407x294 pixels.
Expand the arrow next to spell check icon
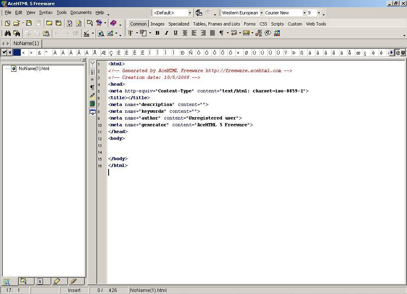(x=93, y=33)
